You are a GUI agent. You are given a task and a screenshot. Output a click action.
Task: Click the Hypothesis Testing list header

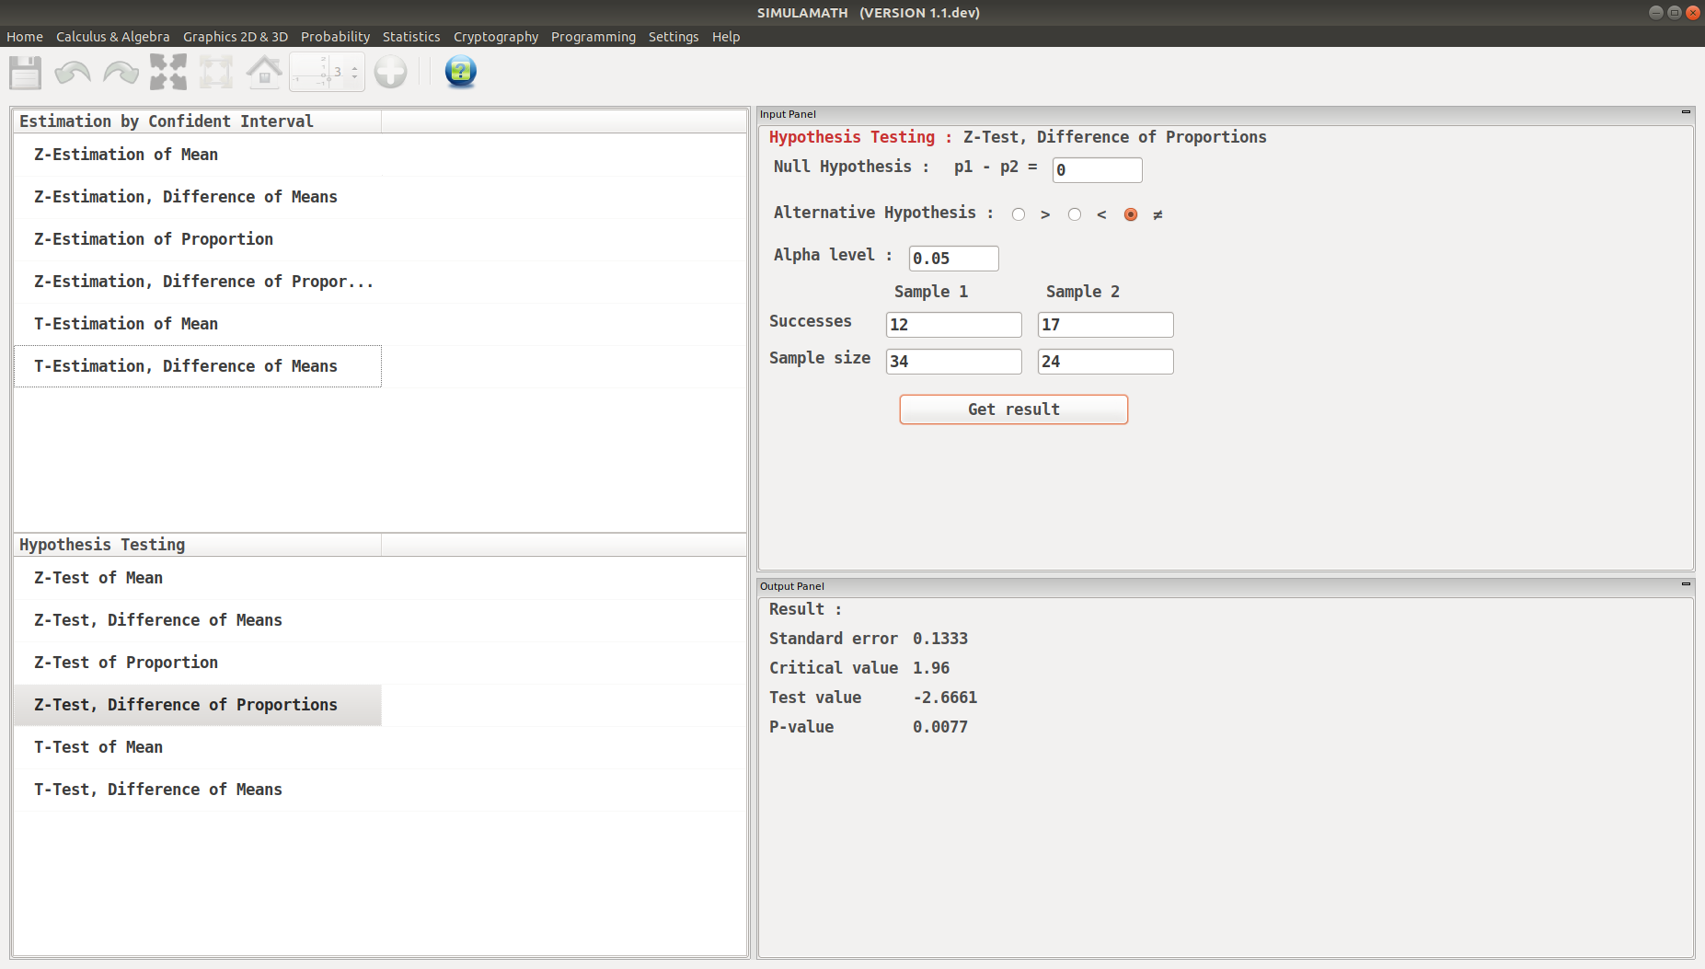[x=197, y=545]
